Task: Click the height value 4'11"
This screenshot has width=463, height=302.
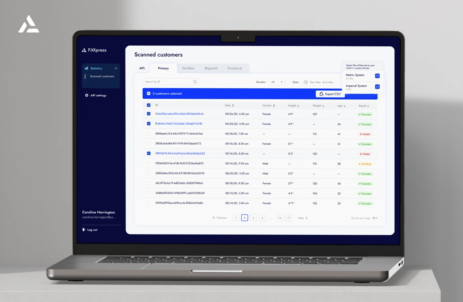Action: pyautogui.click(x=291, y=203)
